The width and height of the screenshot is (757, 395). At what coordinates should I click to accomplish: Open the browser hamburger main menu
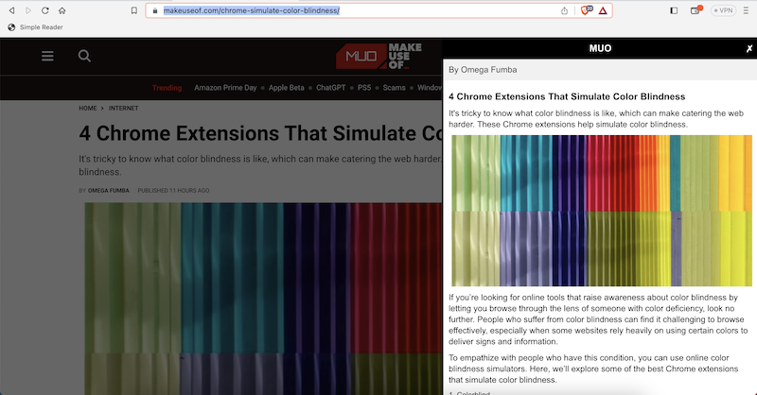pos(746,10)
